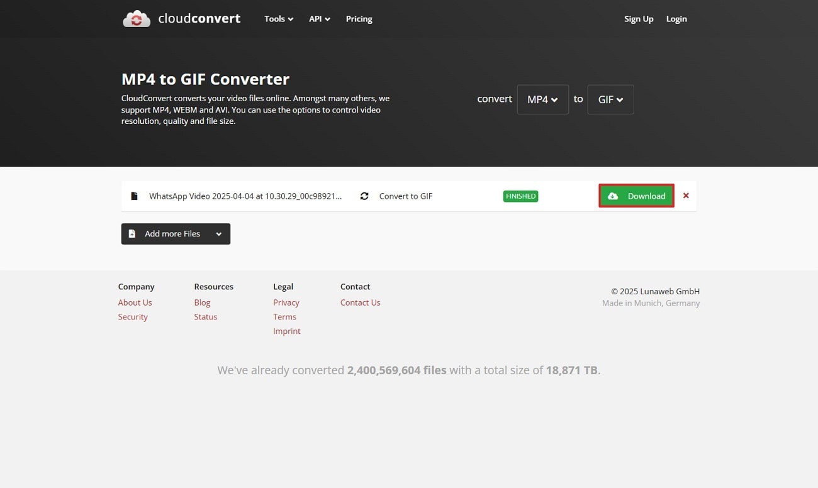The width and height of the screenshot is (818, 488).
Task: Open the Privacy policy link
Action: (286, 302)
